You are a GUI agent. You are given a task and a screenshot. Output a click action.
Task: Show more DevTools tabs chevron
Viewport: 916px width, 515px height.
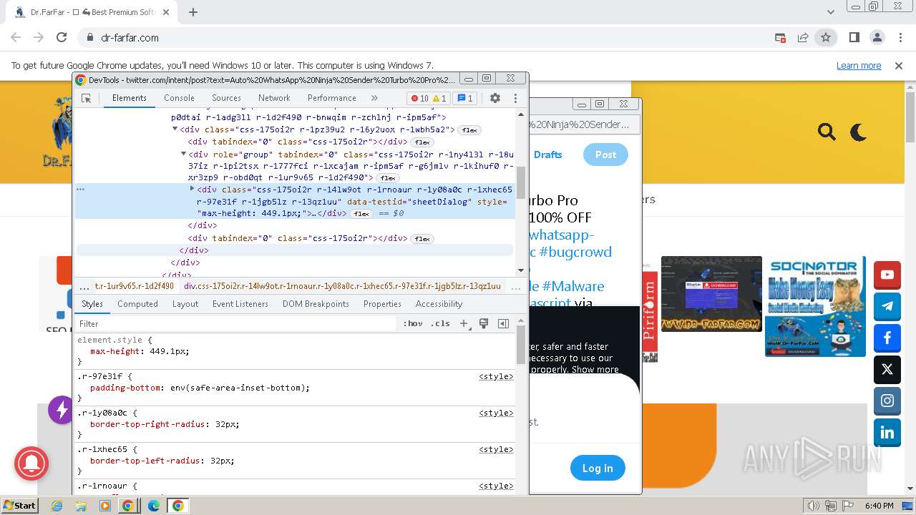374,98
